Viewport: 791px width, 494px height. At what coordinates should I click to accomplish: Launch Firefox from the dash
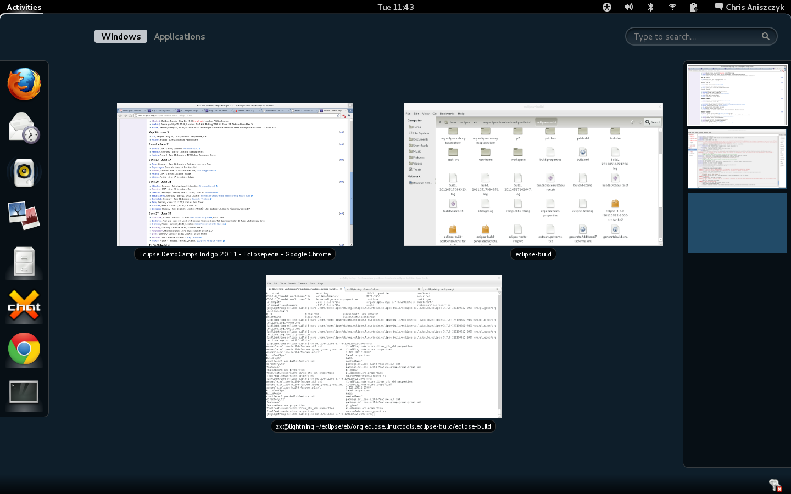pyautogui.click(x=24, y=84)
